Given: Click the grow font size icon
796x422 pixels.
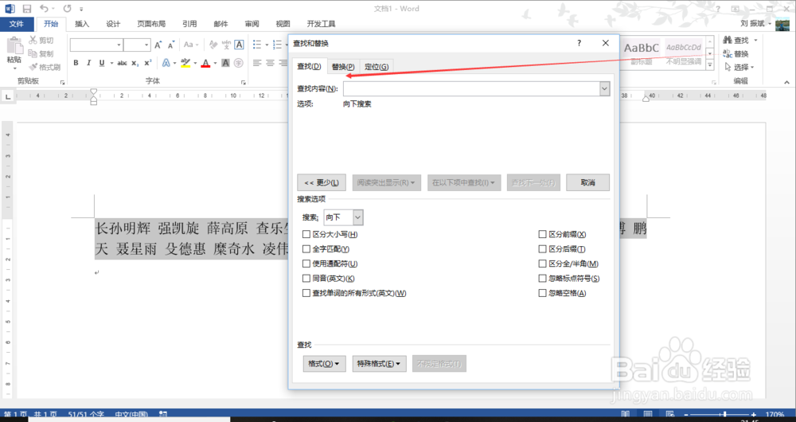Looking at the screenshot, I should point(158,45).
